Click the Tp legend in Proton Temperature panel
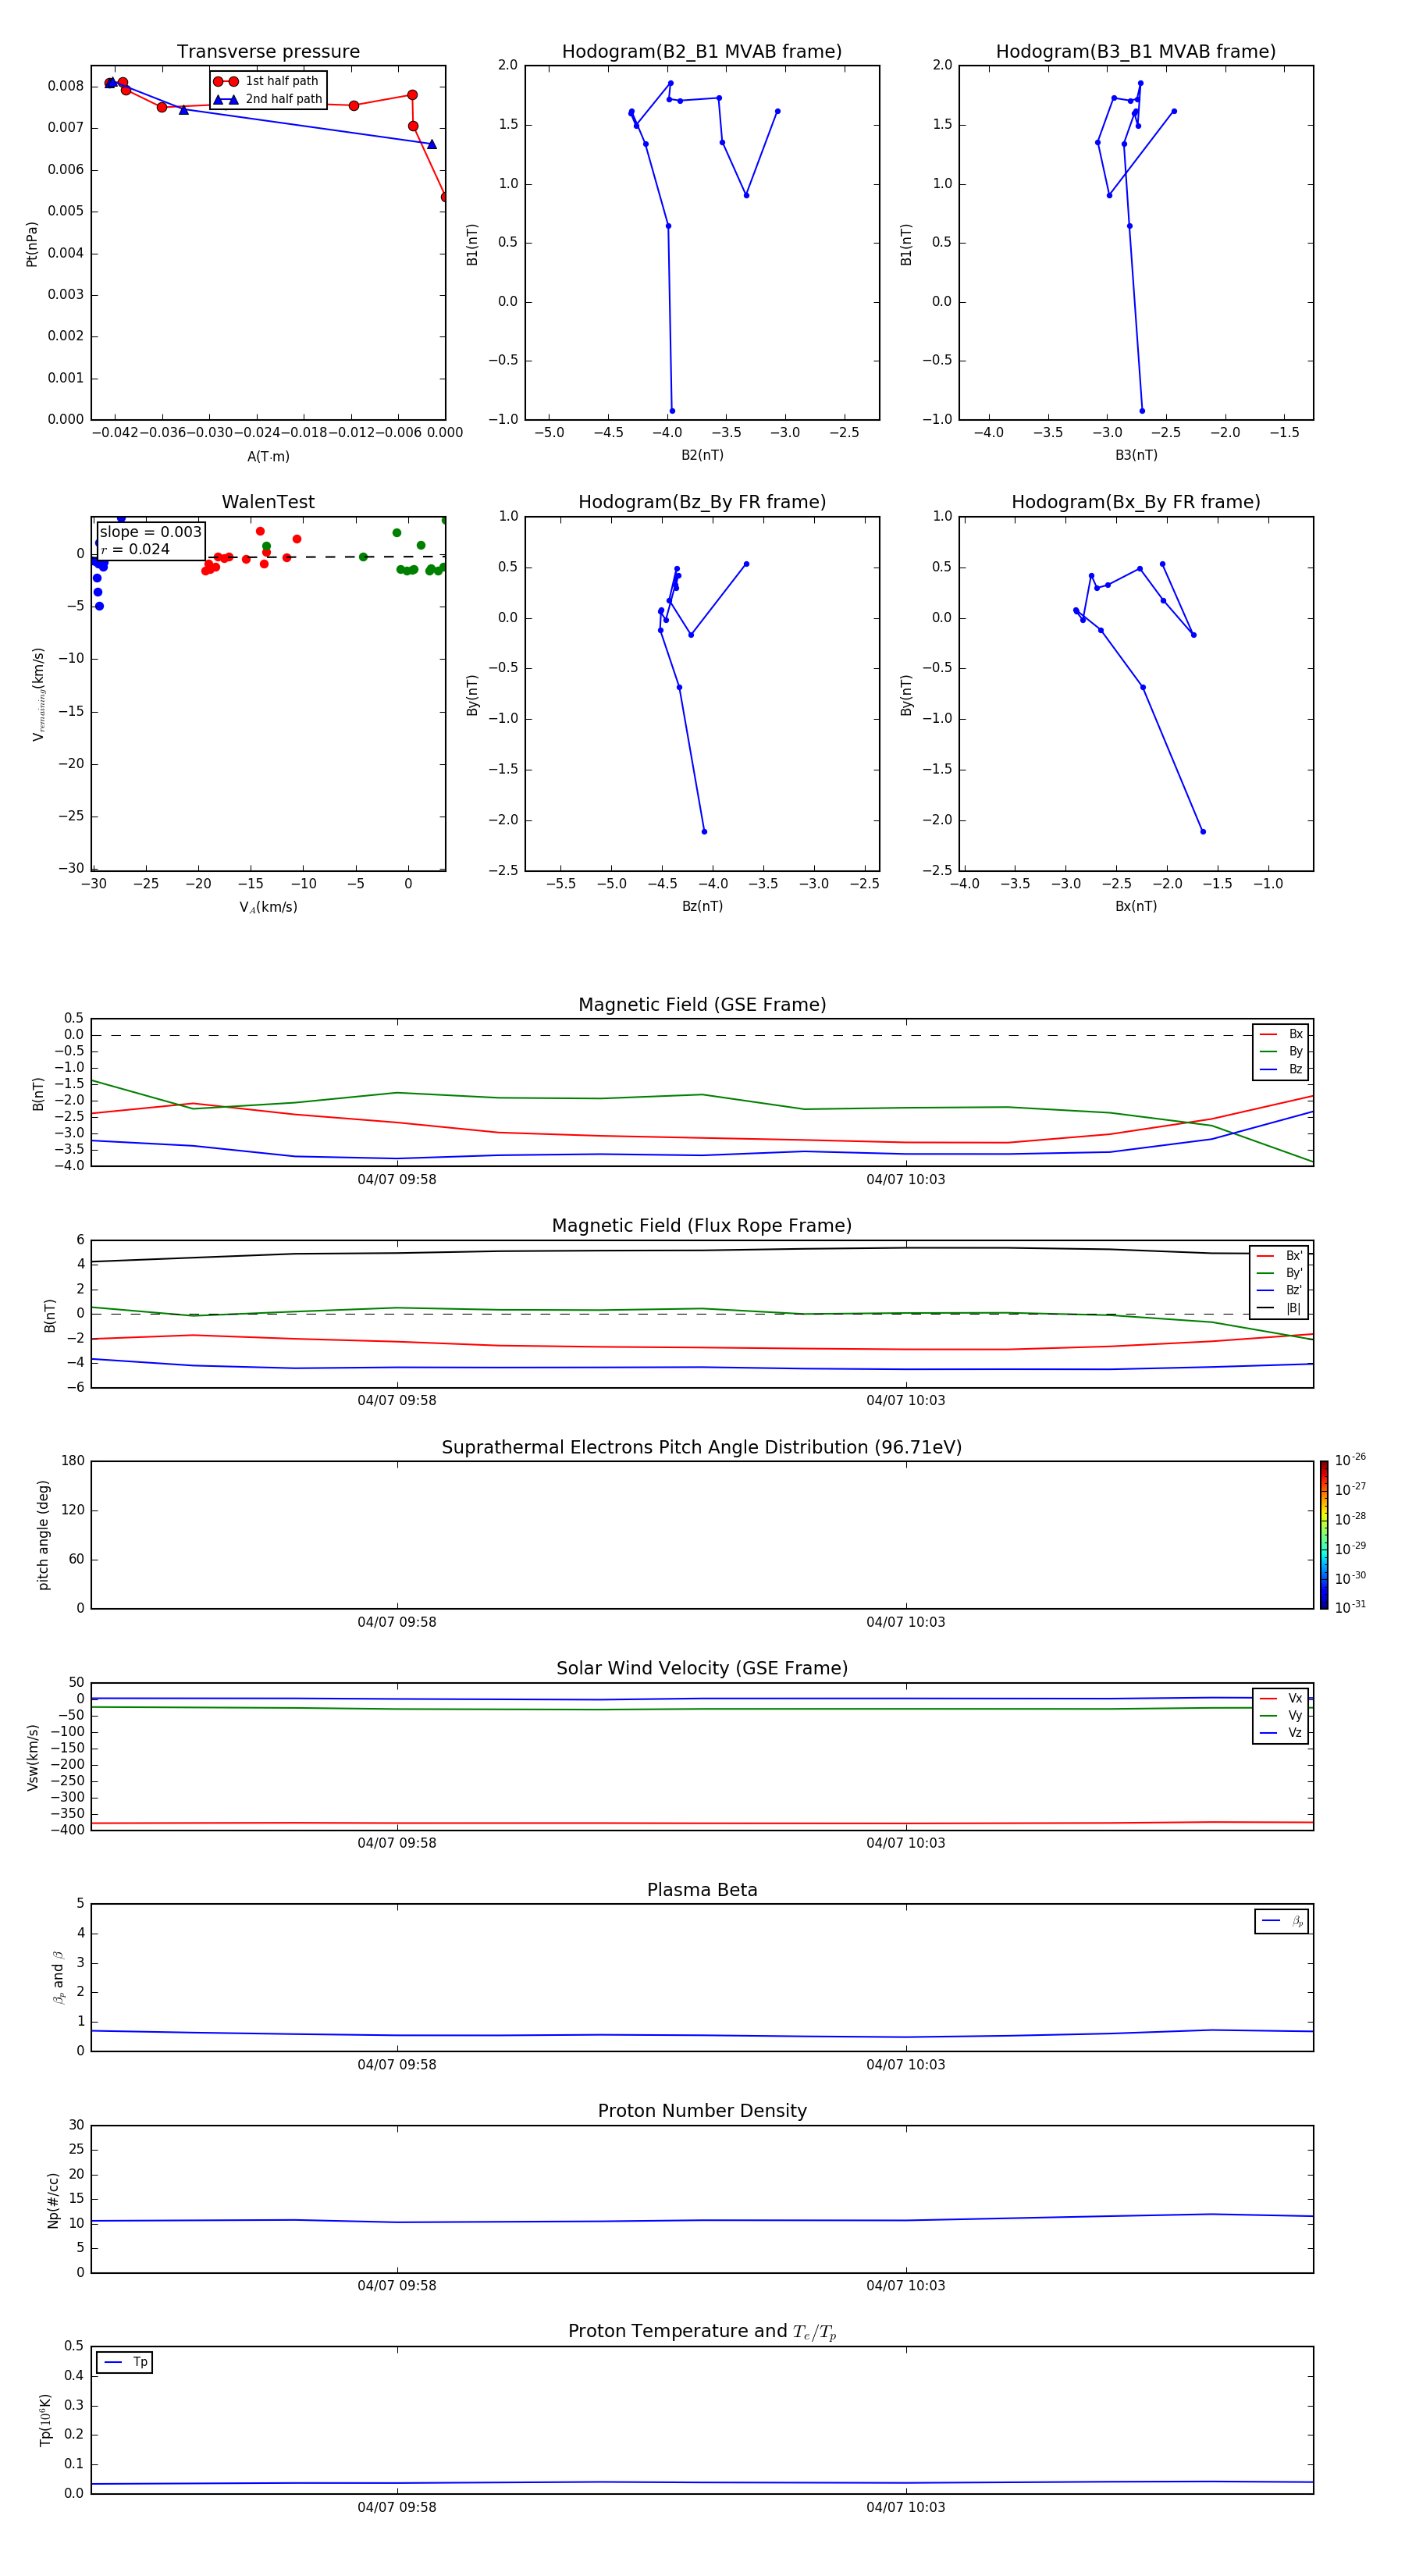The height and width of the screenshot is (2576, 1405). [x=125, y=2362]
